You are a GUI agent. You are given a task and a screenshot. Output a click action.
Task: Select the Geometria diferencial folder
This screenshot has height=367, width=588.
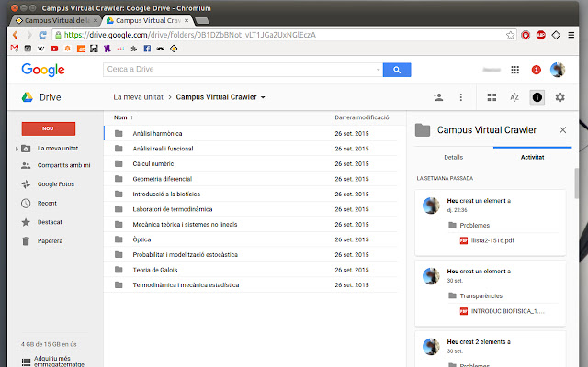250,179
